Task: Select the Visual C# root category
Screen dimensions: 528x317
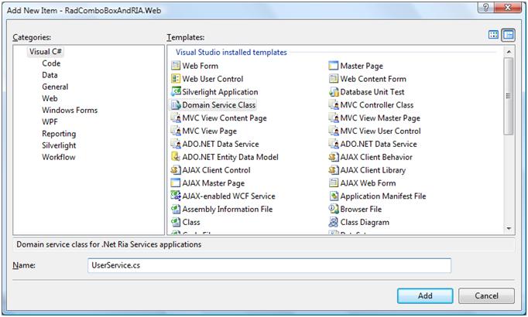Action: click(x=46, y=52)
